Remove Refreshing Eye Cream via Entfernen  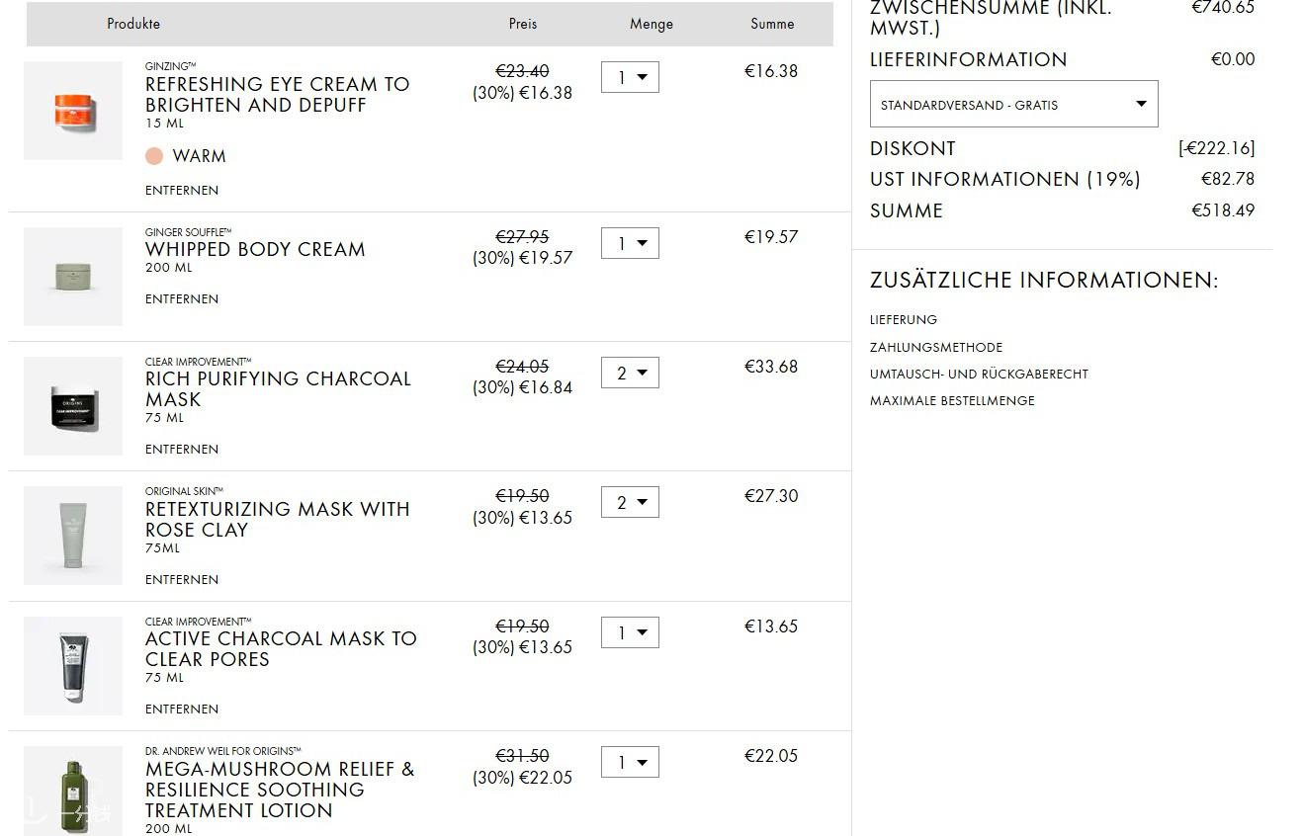182,190
